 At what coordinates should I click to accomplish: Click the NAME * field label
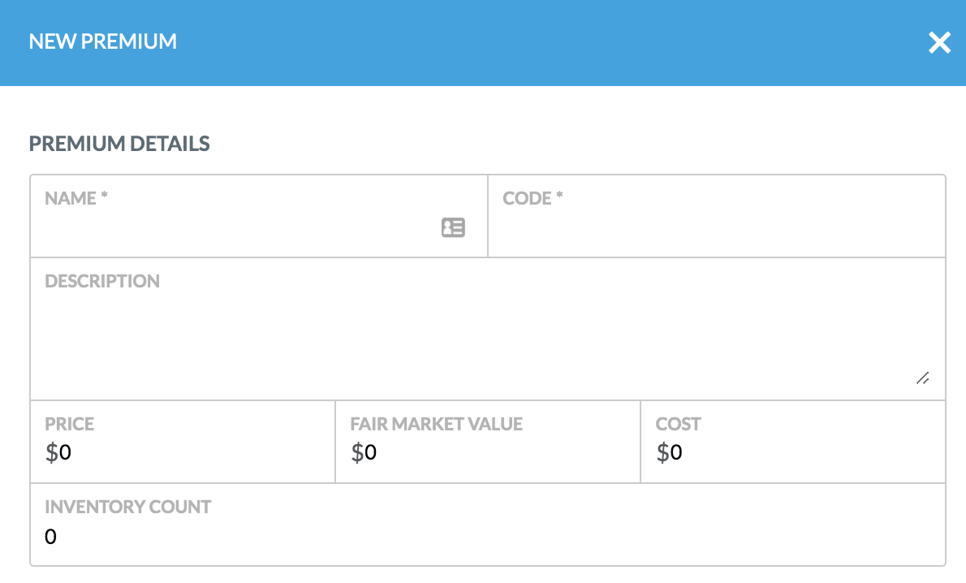coord(76,198)
